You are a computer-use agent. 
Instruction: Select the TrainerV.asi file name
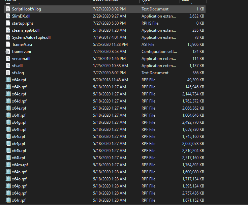pyautogui.click(x=22, y=45)
